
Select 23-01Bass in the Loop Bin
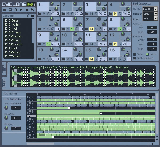pos(11,20)
